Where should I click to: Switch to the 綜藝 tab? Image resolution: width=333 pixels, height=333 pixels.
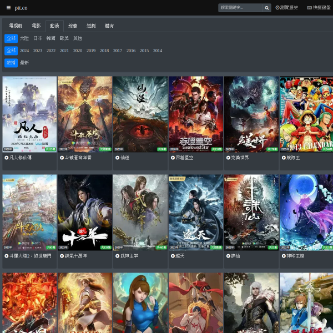tap(73, 26)
